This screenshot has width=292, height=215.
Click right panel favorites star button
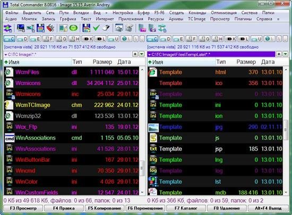279,54
